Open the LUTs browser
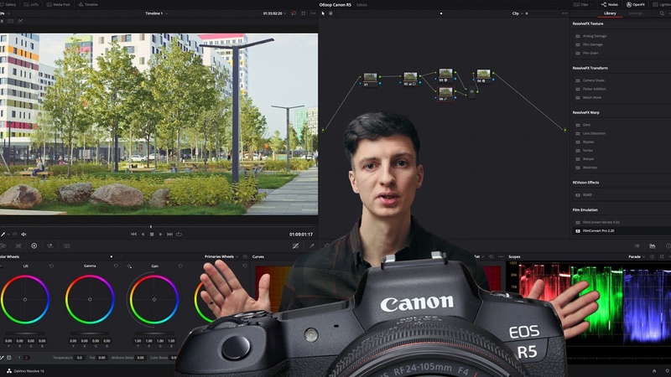The image size is (671, 377). point(31,4)
